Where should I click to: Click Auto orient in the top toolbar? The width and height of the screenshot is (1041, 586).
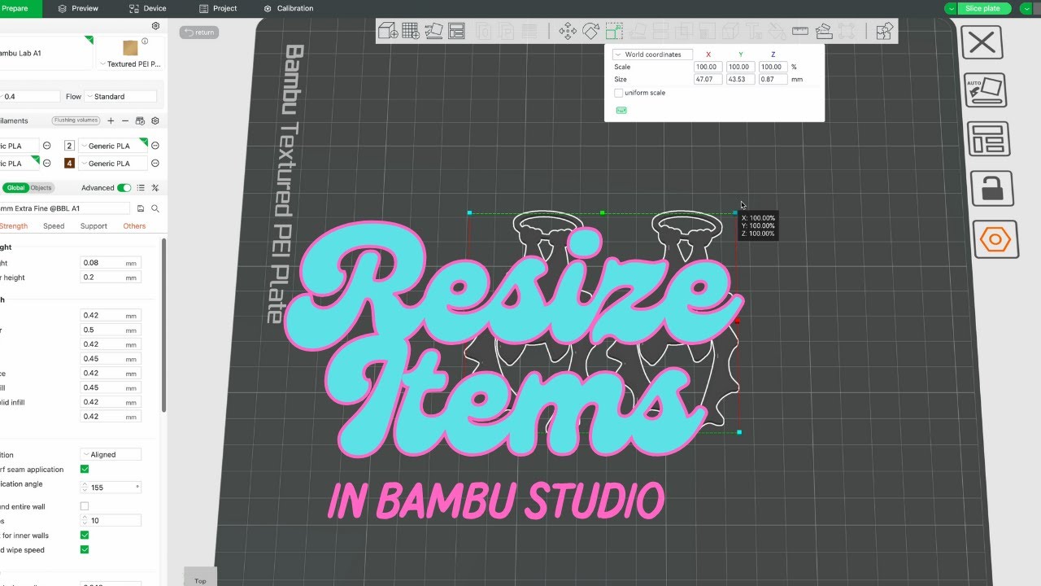pyautogui.click(x=433, y=31)
